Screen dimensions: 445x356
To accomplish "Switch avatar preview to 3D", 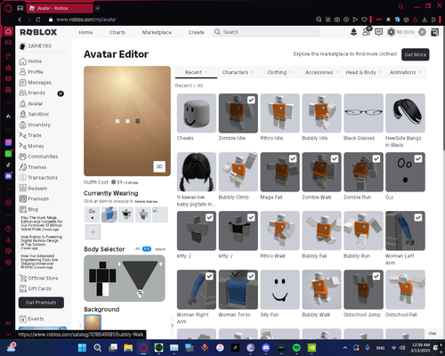I will pos(159,166).
